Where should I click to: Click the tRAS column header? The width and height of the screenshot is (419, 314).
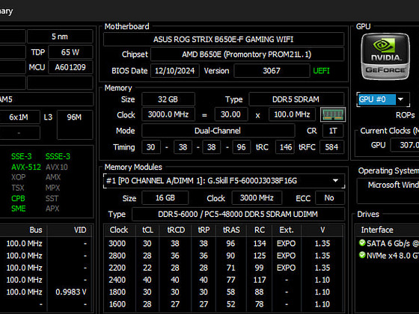(x=231, y=230)
